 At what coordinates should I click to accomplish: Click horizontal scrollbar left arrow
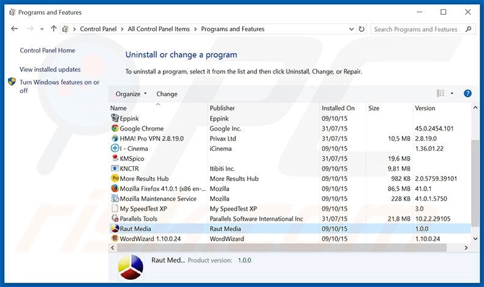pyautogui.click(x=112, y=248)
